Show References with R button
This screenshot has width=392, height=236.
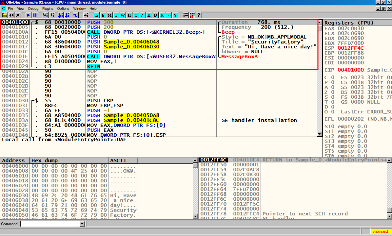pyautogui.click(x=162, y=15)
